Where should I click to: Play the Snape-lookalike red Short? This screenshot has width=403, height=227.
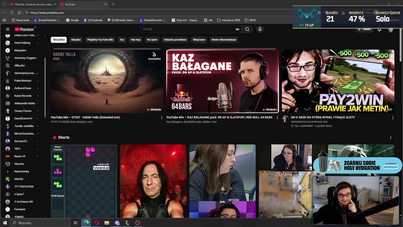153,181
